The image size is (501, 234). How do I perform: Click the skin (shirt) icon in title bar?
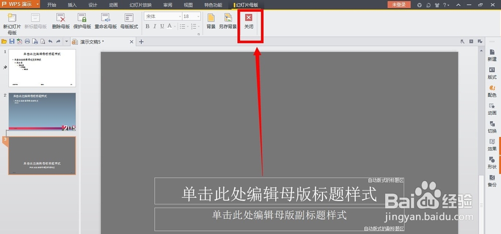tap(437, 5)
